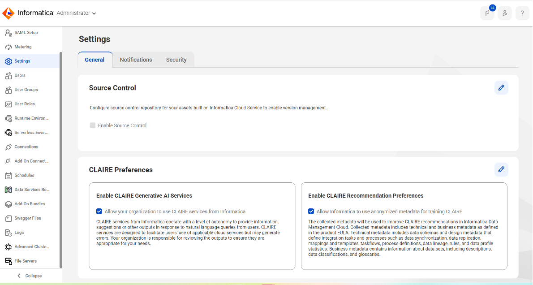Click the Swagger Files label
533x285 pixels.
(27, 218)
